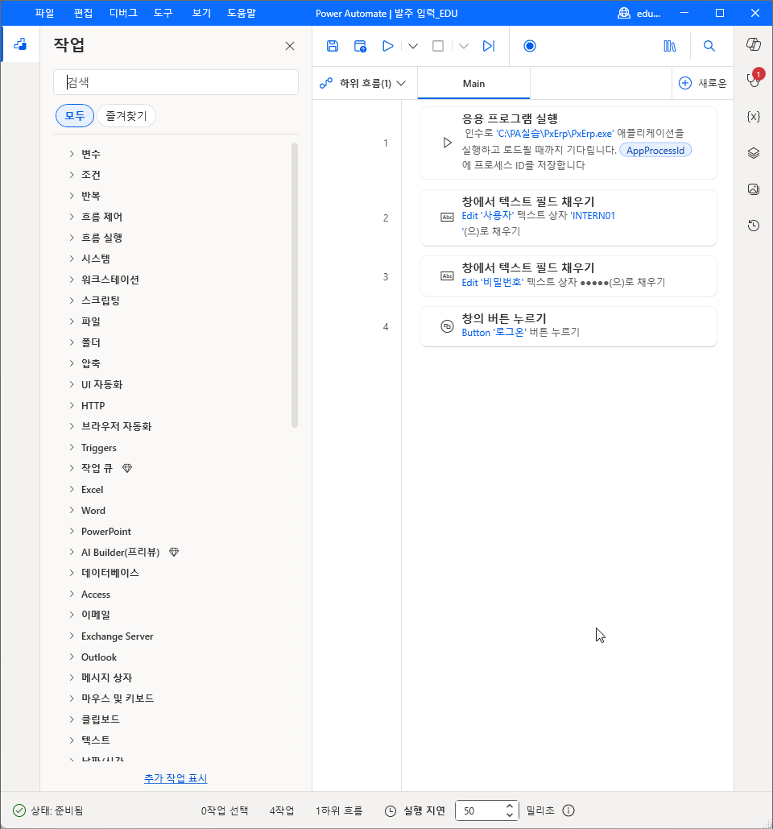The image size is (773, 829).
Task: Open flow checker with red badge icon
Action: point(754,79)
